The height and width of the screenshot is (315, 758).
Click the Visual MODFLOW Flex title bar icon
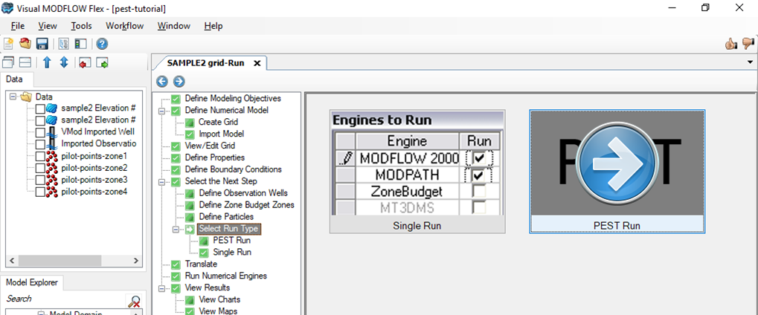pyautogui.click(x=7, y=7)
